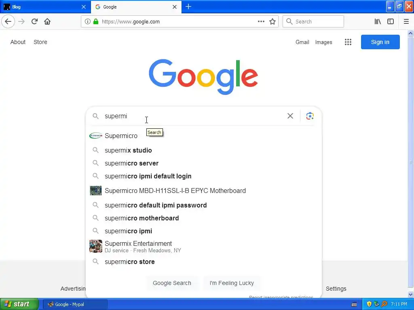This screenshot has width=414, height=310.
Task: Go back using the browser back arrow
Action: click(8, 21)
